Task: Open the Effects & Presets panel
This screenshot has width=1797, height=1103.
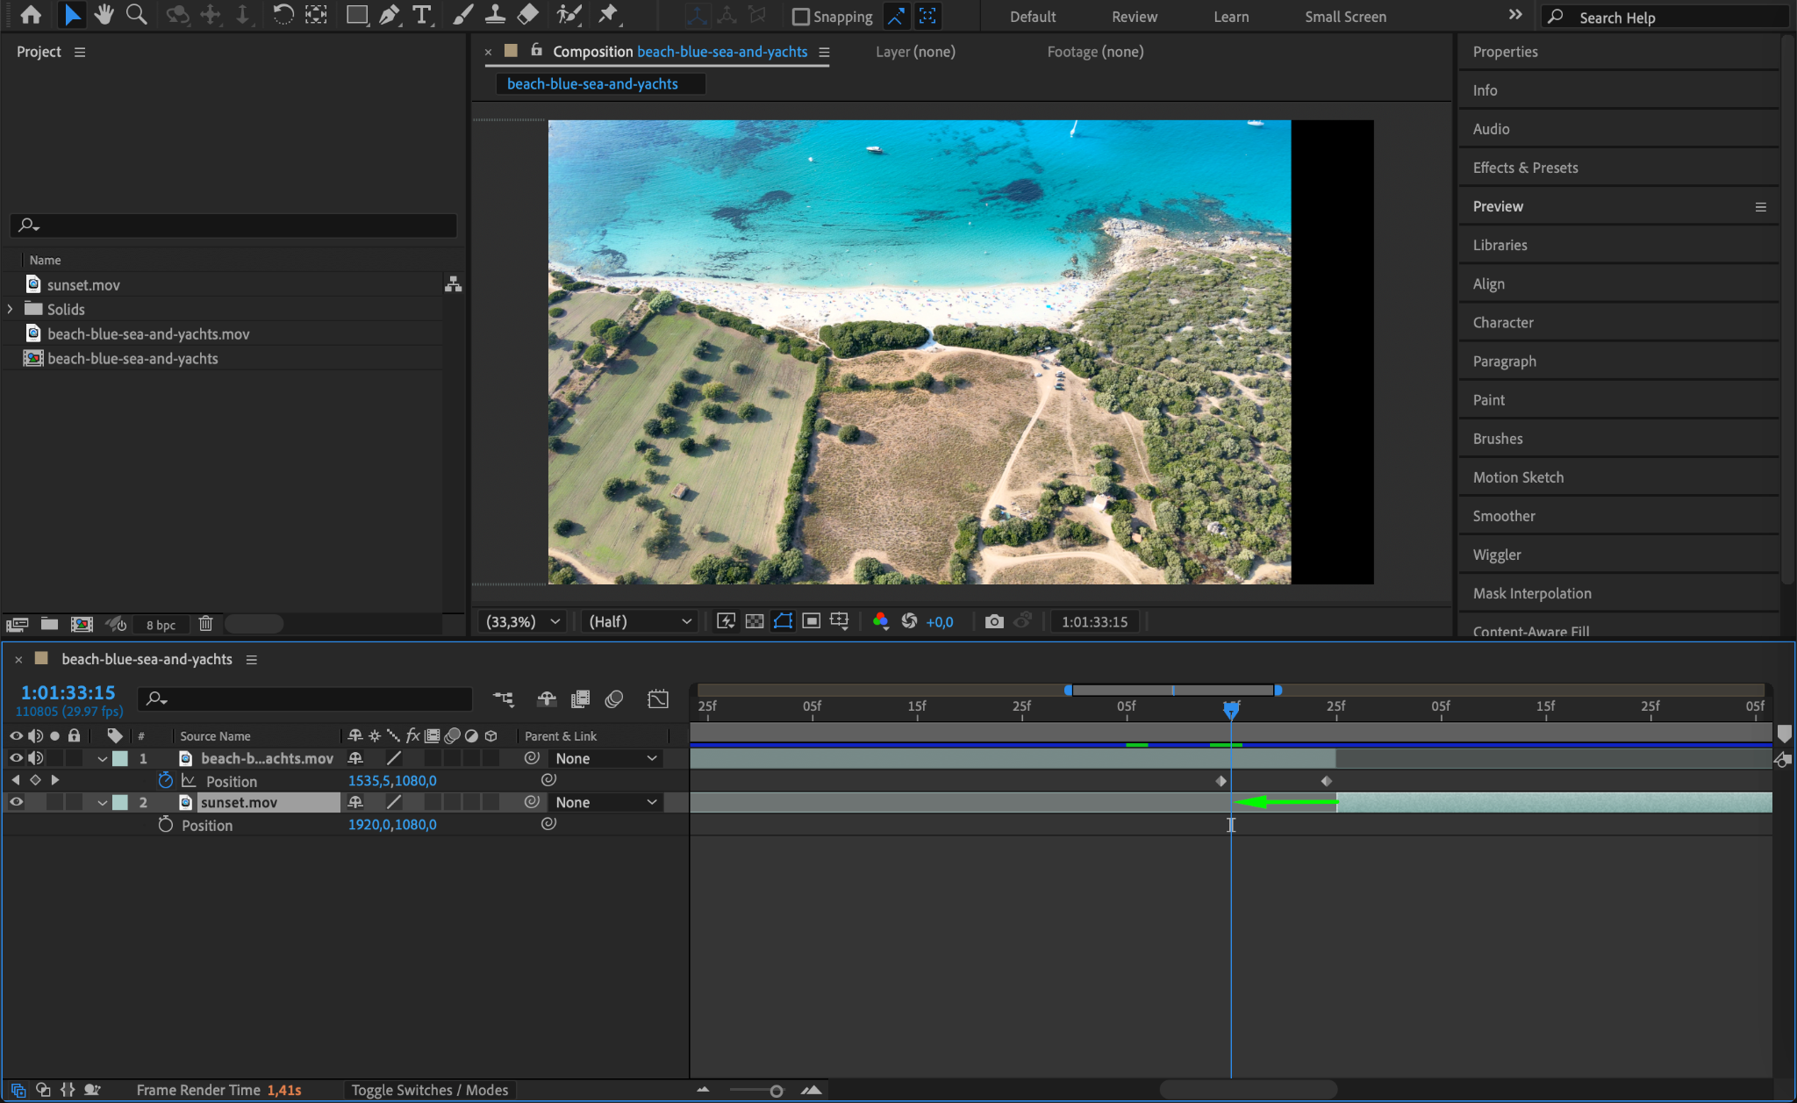Action: pos(1525,168)
